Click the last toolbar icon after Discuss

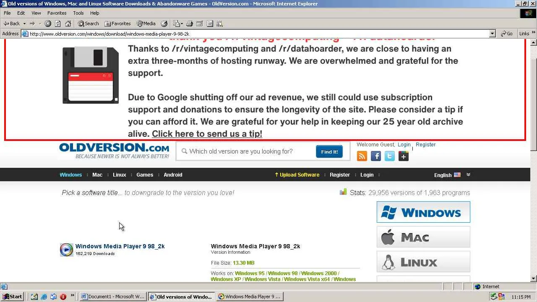[x=220, y=23]
